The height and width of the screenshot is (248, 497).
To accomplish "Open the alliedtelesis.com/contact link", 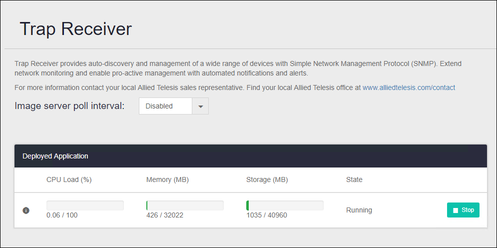I will 409,87.
